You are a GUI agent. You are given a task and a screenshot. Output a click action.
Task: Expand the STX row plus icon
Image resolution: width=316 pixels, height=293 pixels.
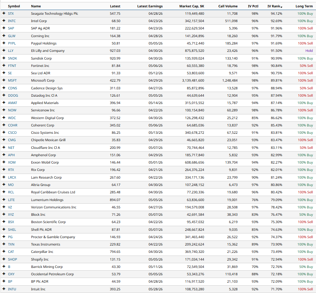point(4,13)
